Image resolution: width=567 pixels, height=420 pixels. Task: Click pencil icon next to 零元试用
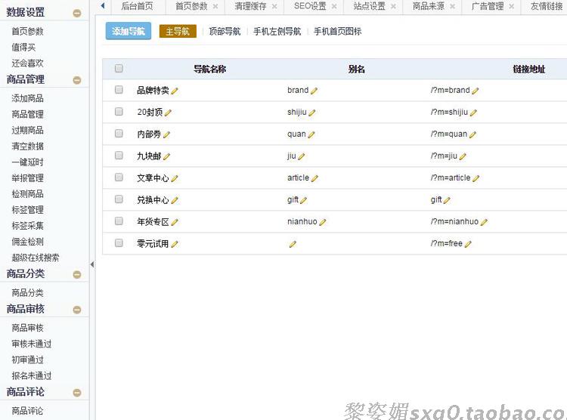coord(175,244)
